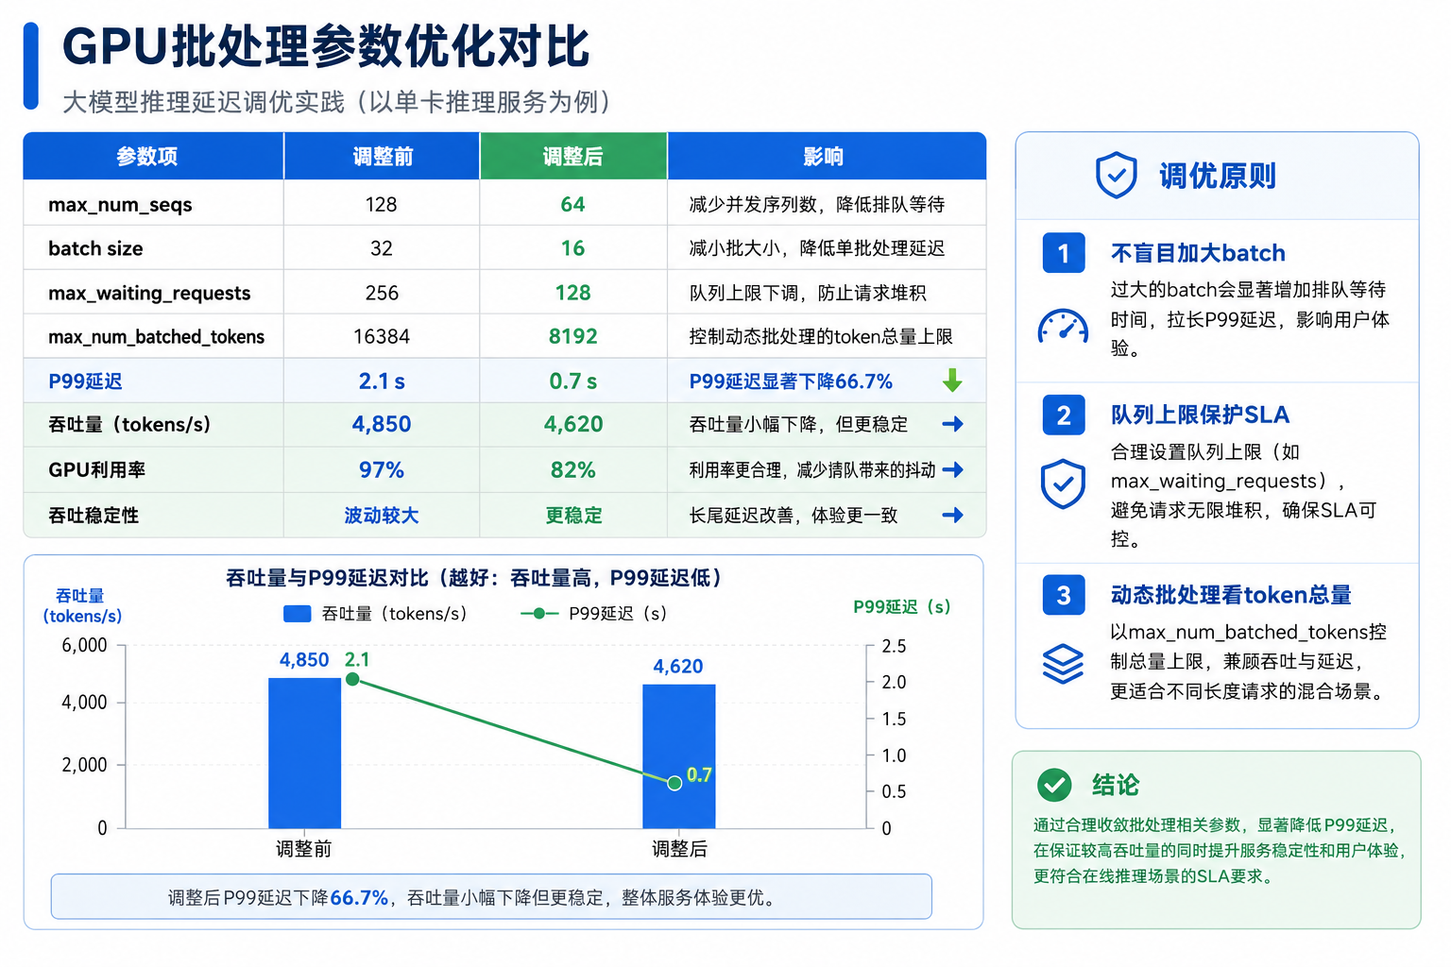Click the 调整后 x-axis label
The image size is (1451, 967).
click(679, 849)
